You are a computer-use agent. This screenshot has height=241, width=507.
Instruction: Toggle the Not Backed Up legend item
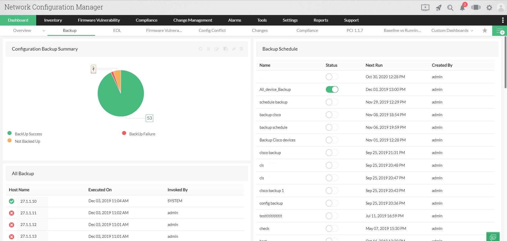pos(24,141)
